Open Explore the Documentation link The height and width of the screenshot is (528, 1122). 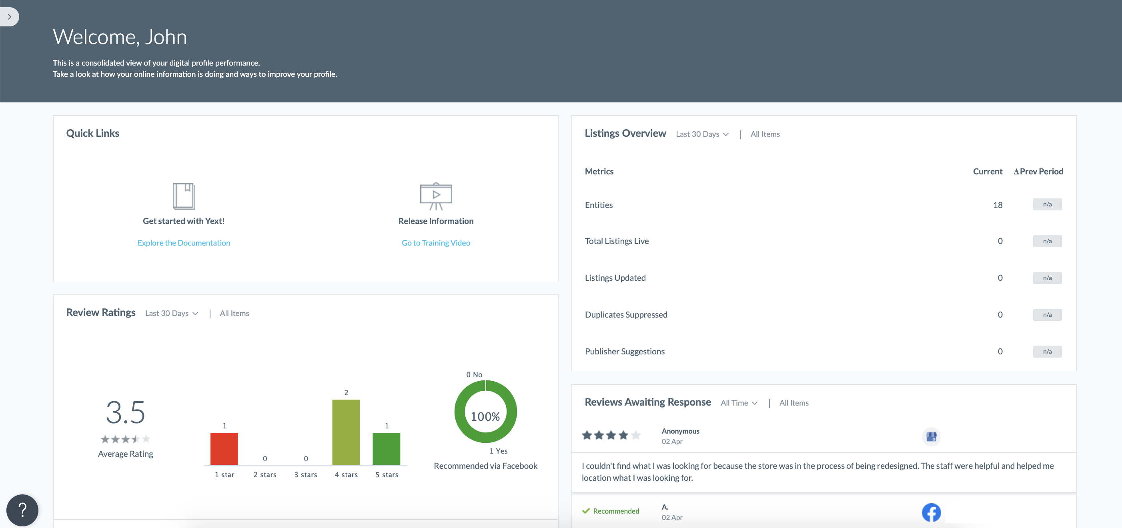184,243
